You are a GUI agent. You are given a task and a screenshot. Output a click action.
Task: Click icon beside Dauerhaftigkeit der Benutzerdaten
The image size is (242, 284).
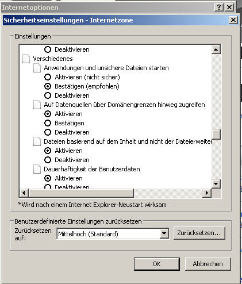(37, 169)
